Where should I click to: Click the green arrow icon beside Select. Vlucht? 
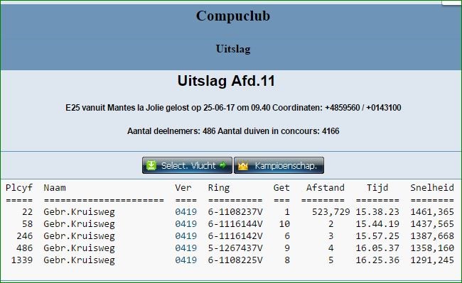223,165
